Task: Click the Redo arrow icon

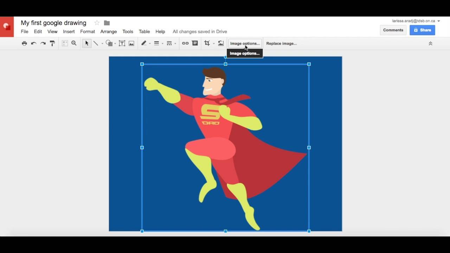Action: click(43, 44)
